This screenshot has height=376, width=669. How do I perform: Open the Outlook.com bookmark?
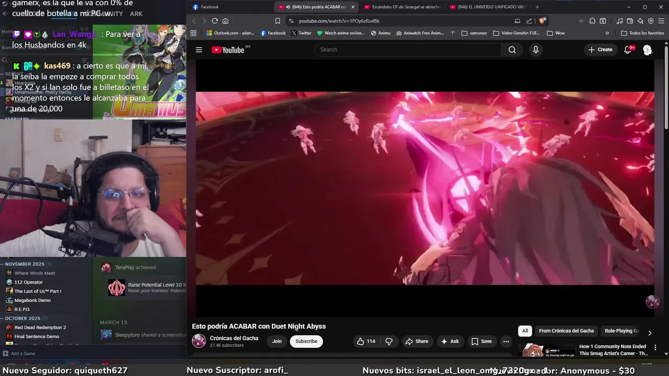230,33
